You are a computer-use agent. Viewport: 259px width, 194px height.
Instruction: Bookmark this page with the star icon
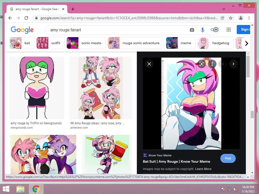tap(231, 18)
